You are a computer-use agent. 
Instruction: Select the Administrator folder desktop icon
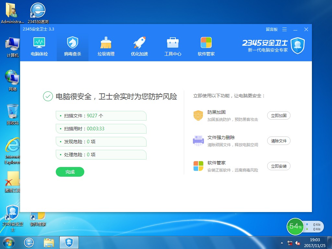12,13
